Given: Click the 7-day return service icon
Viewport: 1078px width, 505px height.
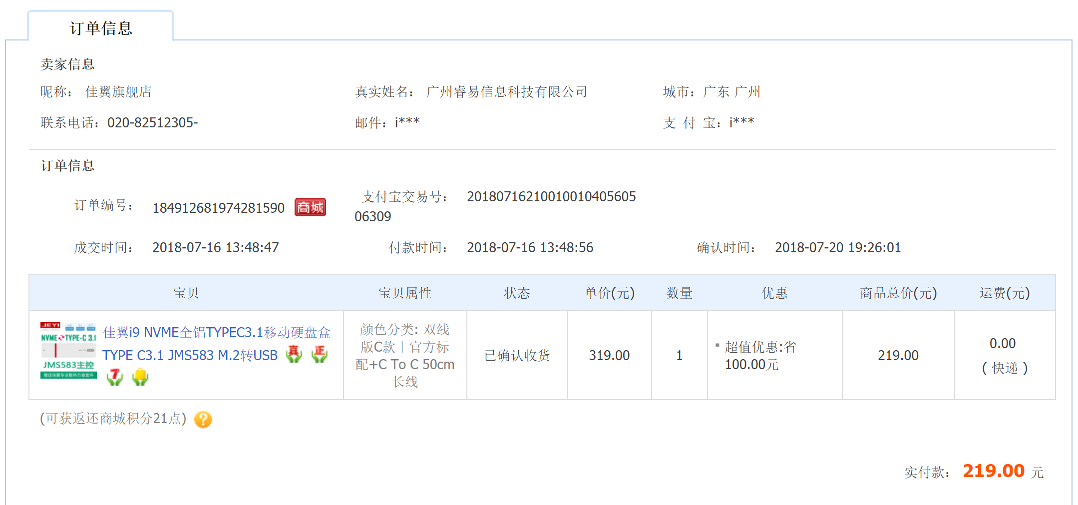Looking at the screenshot, I should (115, 377).
